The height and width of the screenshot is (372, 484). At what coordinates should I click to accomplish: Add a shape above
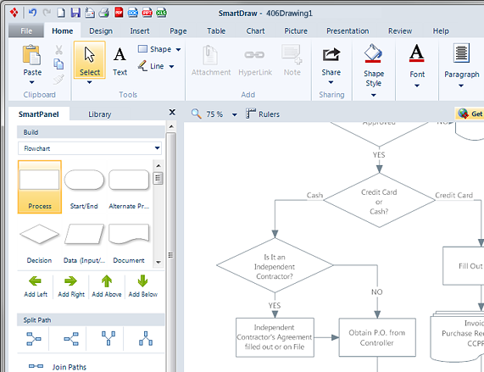[107, 286]
